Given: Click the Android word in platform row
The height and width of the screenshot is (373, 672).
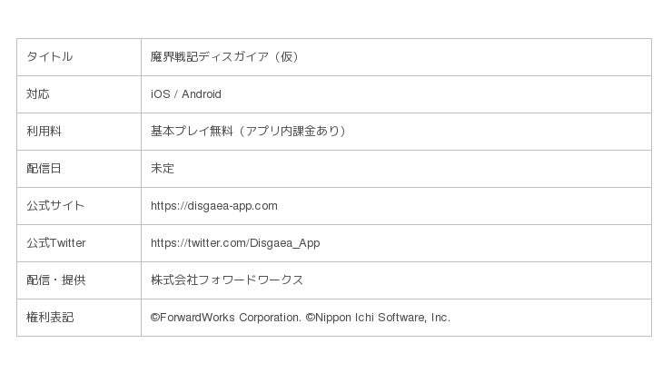Looking at the screenshot, I should pos(201,94).
